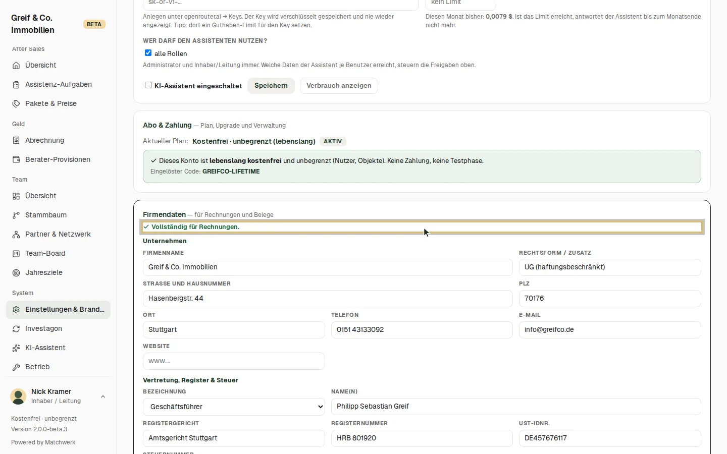Open the Stammbaum menu item

[58, 215]
